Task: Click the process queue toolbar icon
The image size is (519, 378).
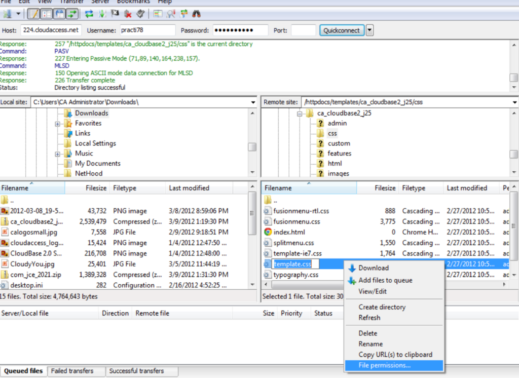Action: 103,14
